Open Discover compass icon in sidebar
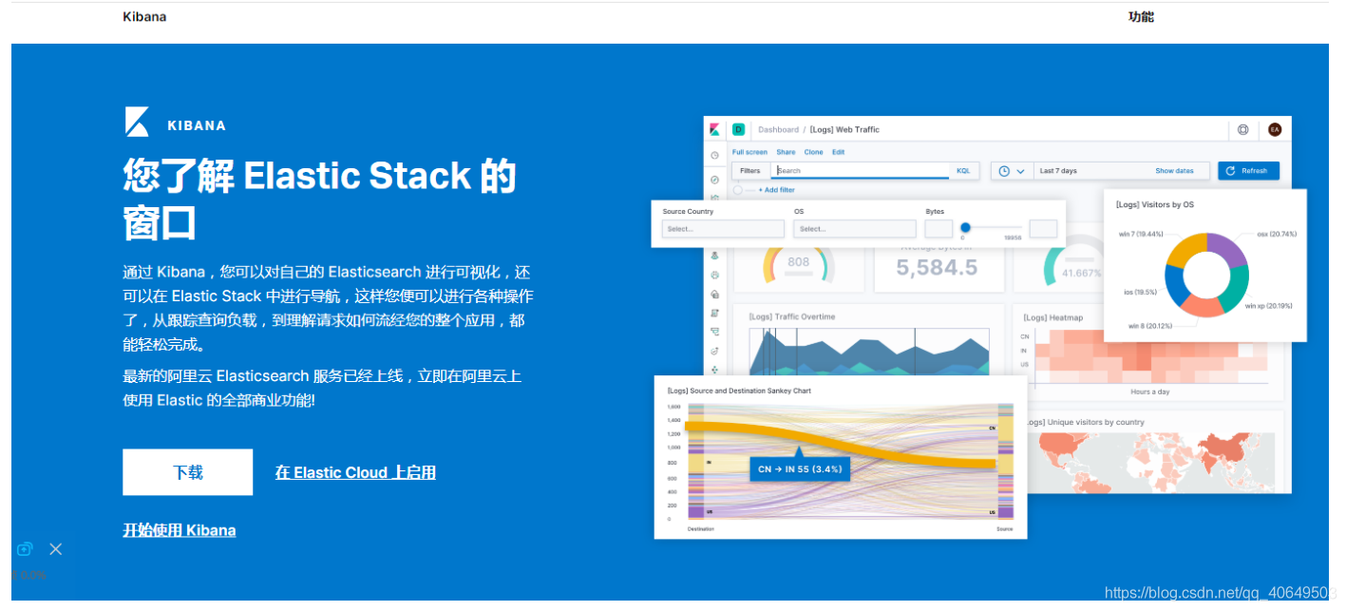 [714, 179]
